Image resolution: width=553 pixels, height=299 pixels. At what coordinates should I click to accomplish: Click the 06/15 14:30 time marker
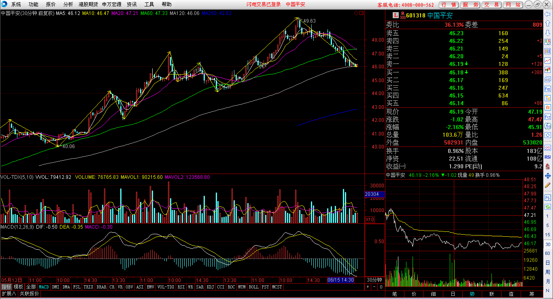coord(340,280)
